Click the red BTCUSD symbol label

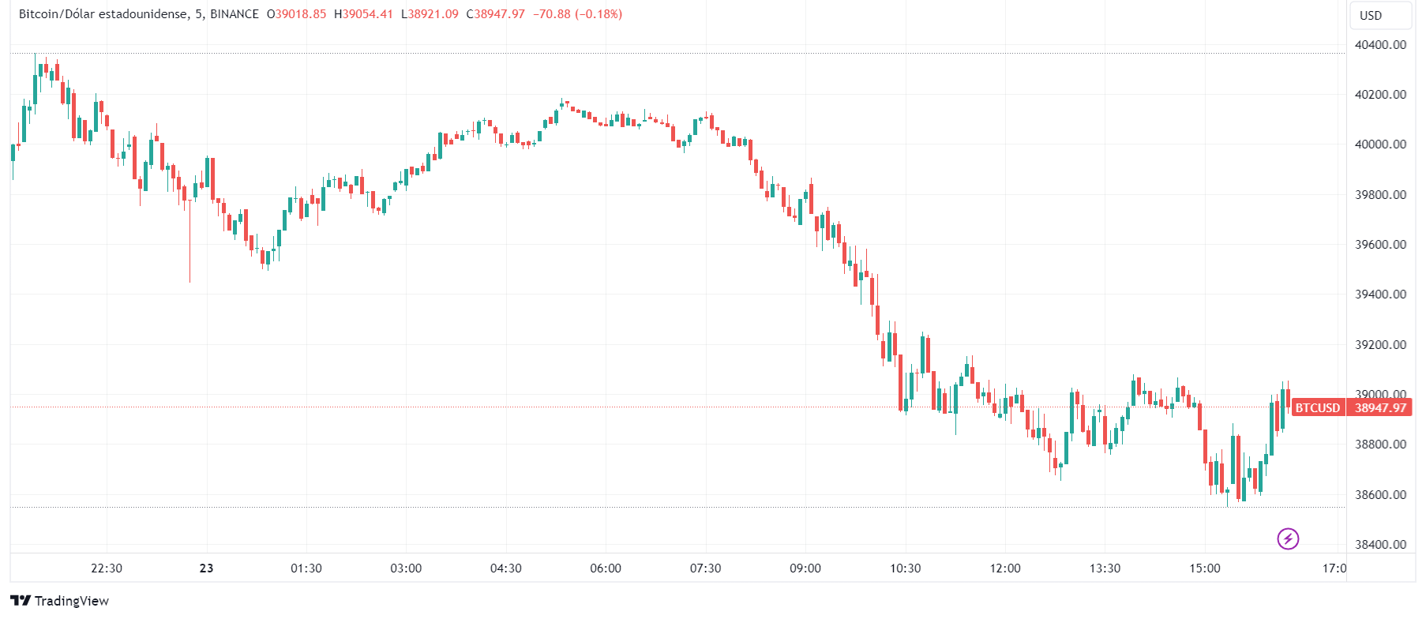pyautogui.click(x=1317, y=408)
